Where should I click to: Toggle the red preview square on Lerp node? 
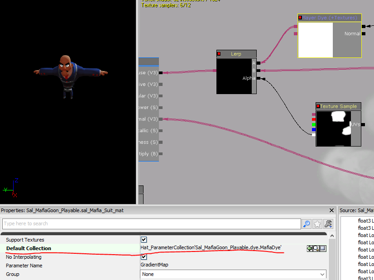[x=219, y=54]
